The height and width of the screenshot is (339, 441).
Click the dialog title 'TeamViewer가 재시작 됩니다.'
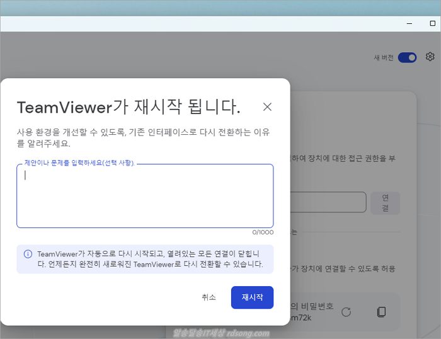click(x=129, y=107)
